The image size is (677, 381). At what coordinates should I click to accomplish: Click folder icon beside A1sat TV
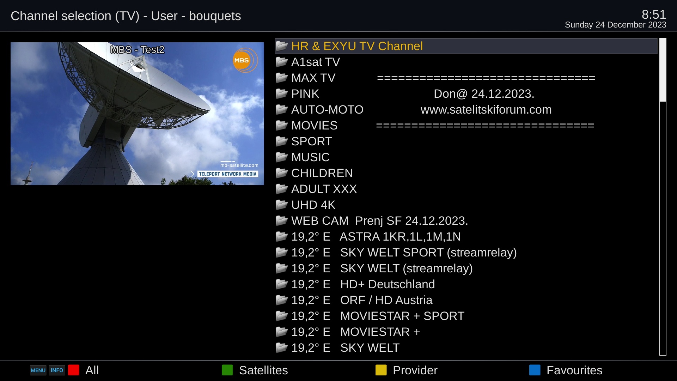(282, 62)
